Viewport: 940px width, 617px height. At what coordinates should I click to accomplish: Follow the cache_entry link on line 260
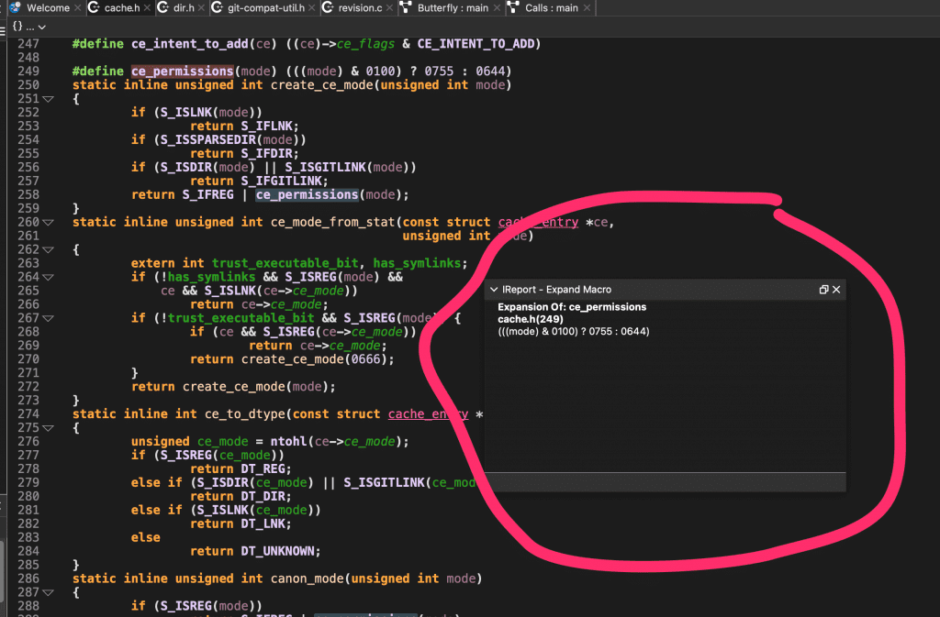pos(538,223)
